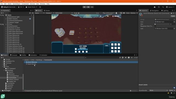Expand the Packages folder
This screenshot has height=99, width=176.
[1, 90]
